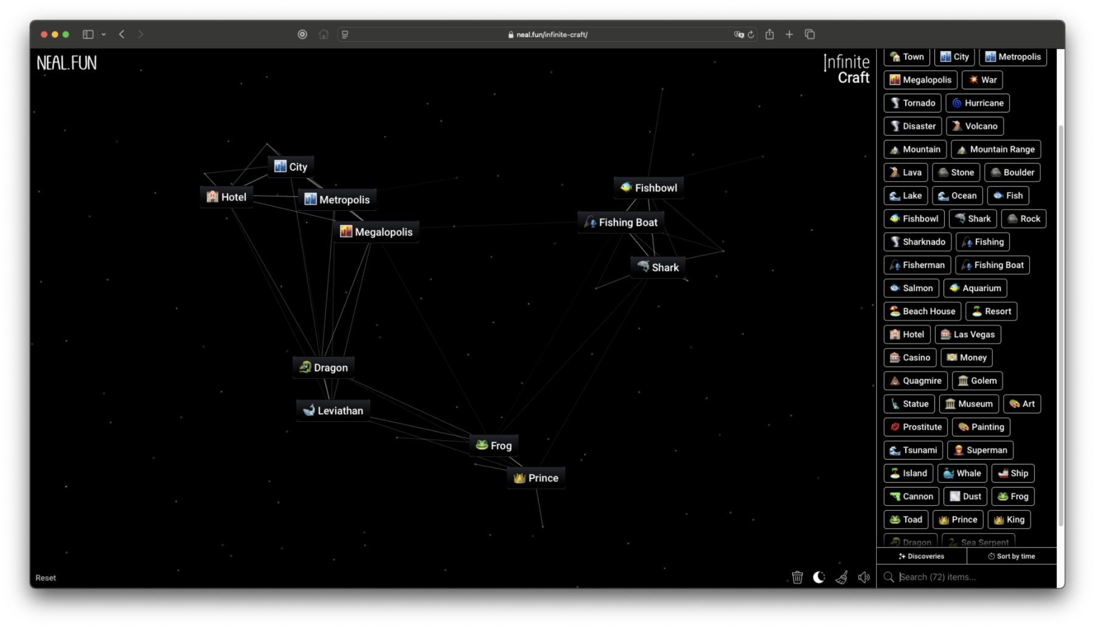
Task: Select the Sharknado item in sidebar
Action: pyautogui.click(x=917, y=242)
